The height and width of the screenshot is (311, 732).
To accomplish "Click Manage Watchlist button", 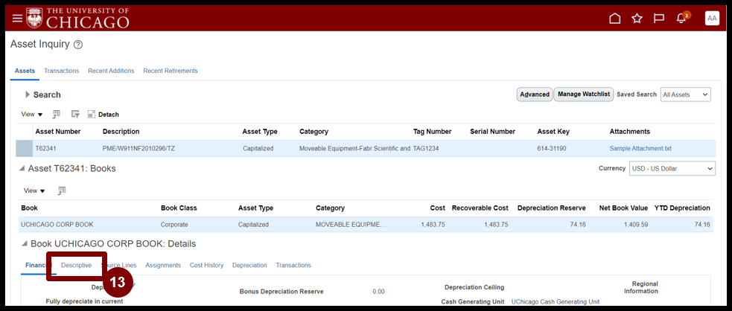I will [x=584, y=94].
